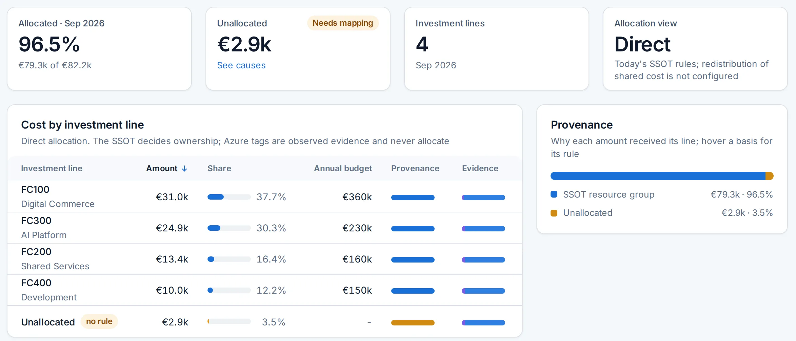
Task: Click the blue SSOT resource group legend swatch
Action: (554, 194)
